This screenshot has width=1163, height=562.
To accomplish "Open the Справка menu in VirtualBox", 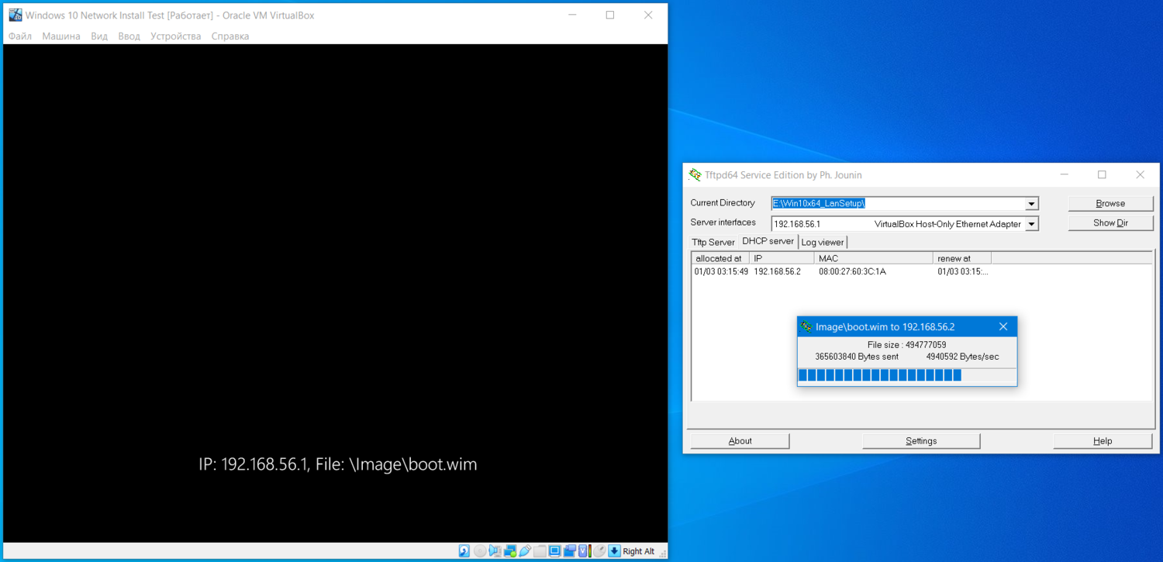I will (x=230, y=36).
